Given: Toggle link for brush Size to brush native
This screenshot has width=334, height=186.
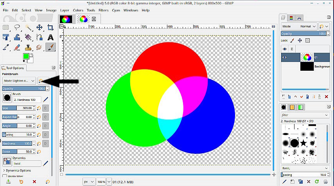Looking at the screenshot, I should pyautogui.click(x=46, y=108).
